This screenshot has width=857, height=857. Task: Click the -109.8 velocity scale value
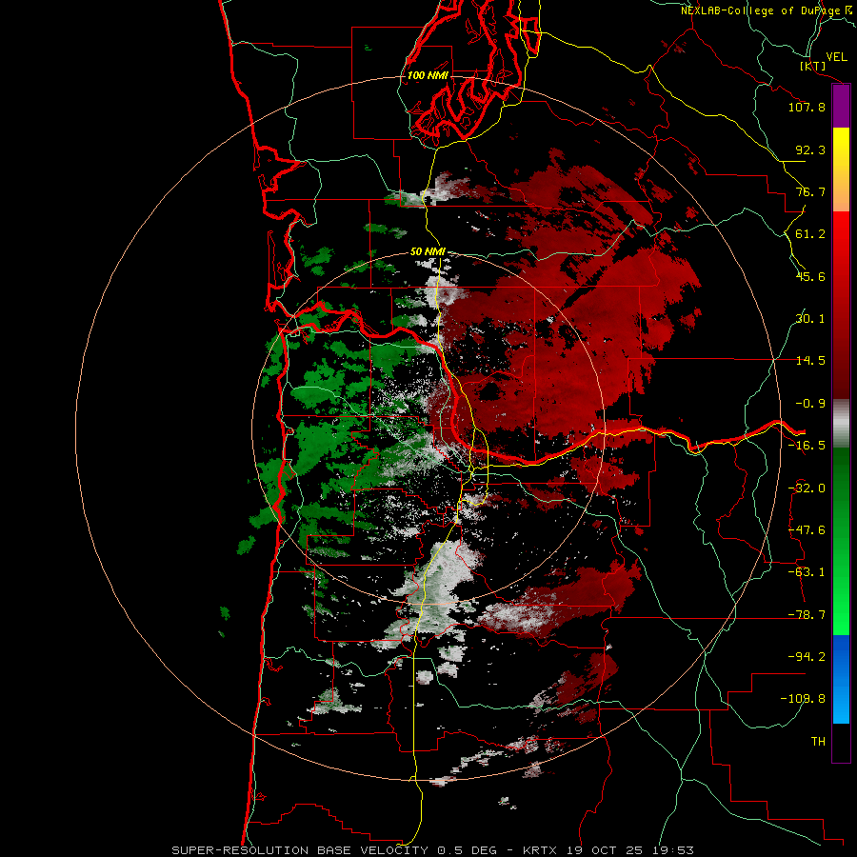click(x=803, y=699)
